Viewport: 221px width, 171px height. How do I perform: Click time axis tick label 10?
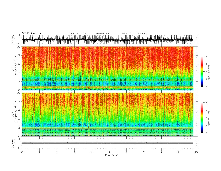(x=196, y=152)
